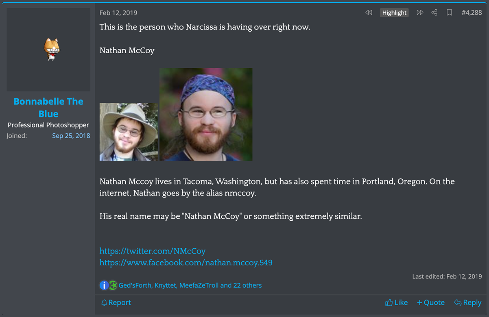This screenshot has height=317, width=489.
Task: Jump to next highlighted post arrows
Action: (420, 13)
